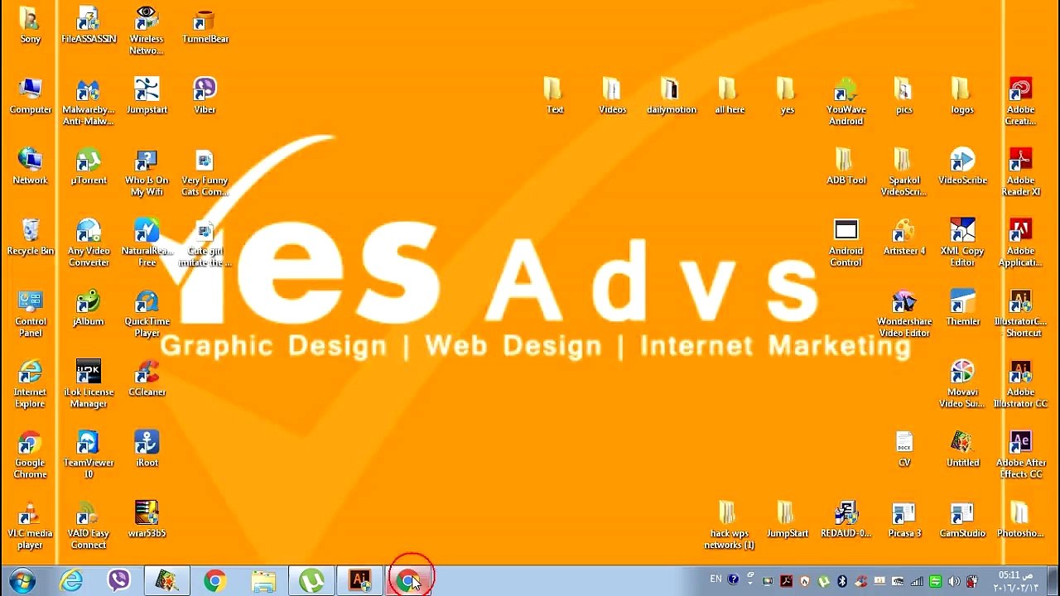1060x596 pixels.
Task: Select the REDAUD-0 desktop icon
Action: (846, 520)
